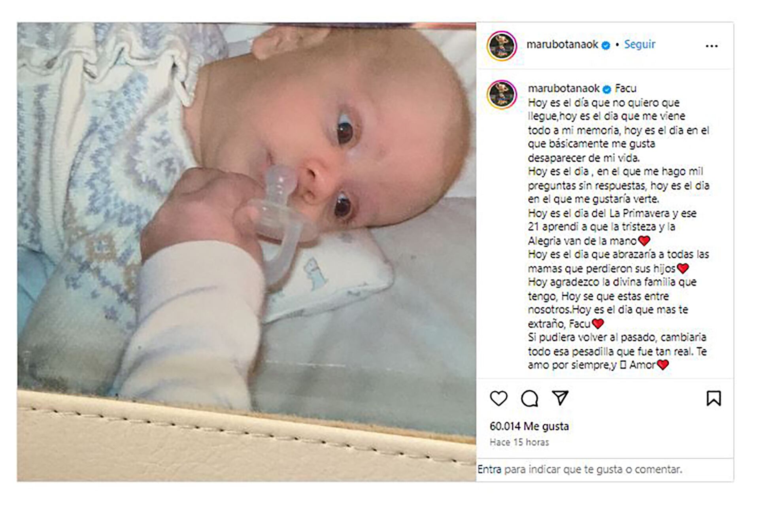The height and width of the screenshot is (506, 759).
Task: Share the post using the paper plane icon
Action: point(560,398)
